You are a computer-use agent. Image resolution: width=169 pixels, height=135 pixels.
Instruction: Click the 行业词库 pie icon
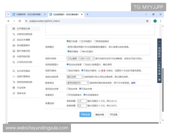tap(14, 88)
